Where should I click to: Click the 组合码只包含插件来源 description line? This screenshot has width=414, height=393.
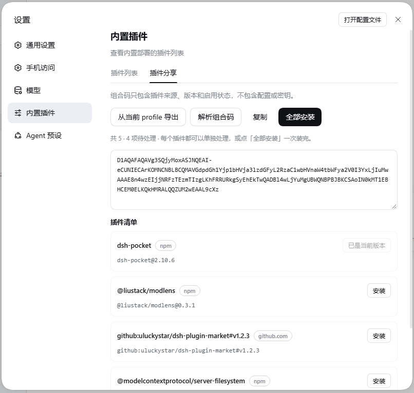pyautogui.click(x=202, y=95)
